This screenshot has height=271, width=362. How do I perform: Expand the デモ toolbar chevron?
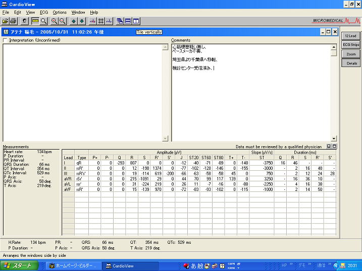[309, 264]
